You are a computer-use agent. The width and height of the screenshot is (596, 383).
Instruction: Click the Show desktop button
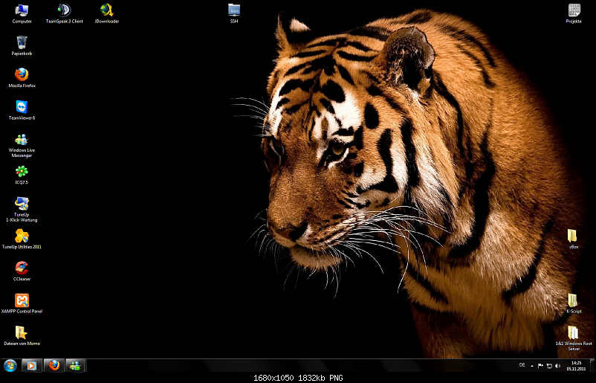click(x=592, y=366)
